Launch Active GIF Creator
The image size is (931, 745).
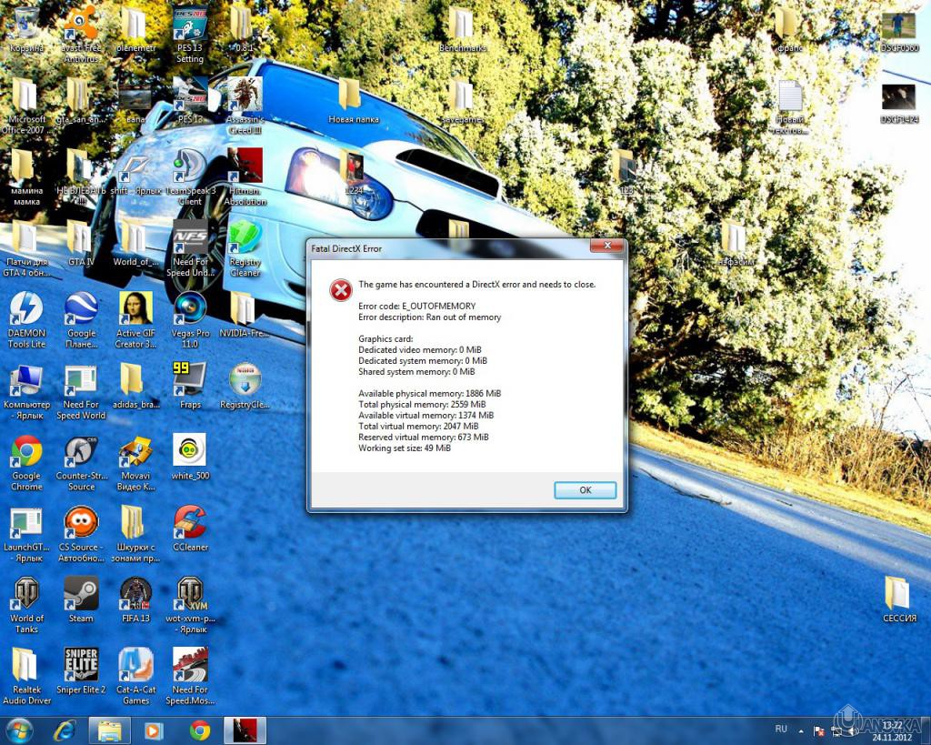pos(135,319)
